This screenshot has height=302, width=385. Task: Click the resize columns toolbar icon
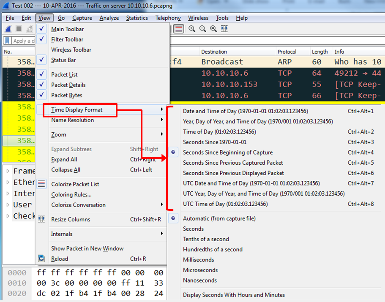[224, 29]
